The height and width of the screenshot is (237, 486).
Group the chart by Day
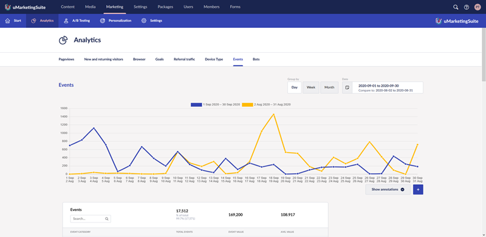coord(295,87)
